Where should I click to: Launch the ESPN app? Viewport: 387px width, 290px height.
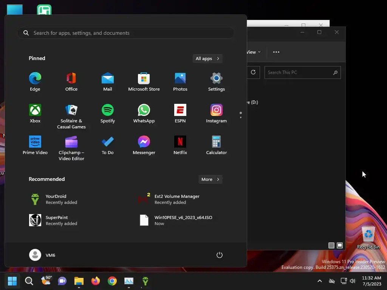point(180,113)
